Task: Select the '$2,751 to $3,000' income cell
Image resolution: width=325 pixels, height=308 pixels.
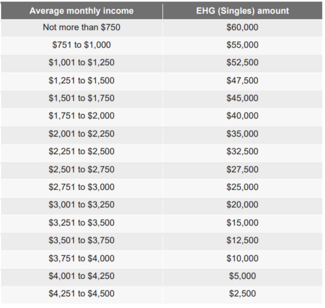Action: pyautogui.click(x=82, y=187)
